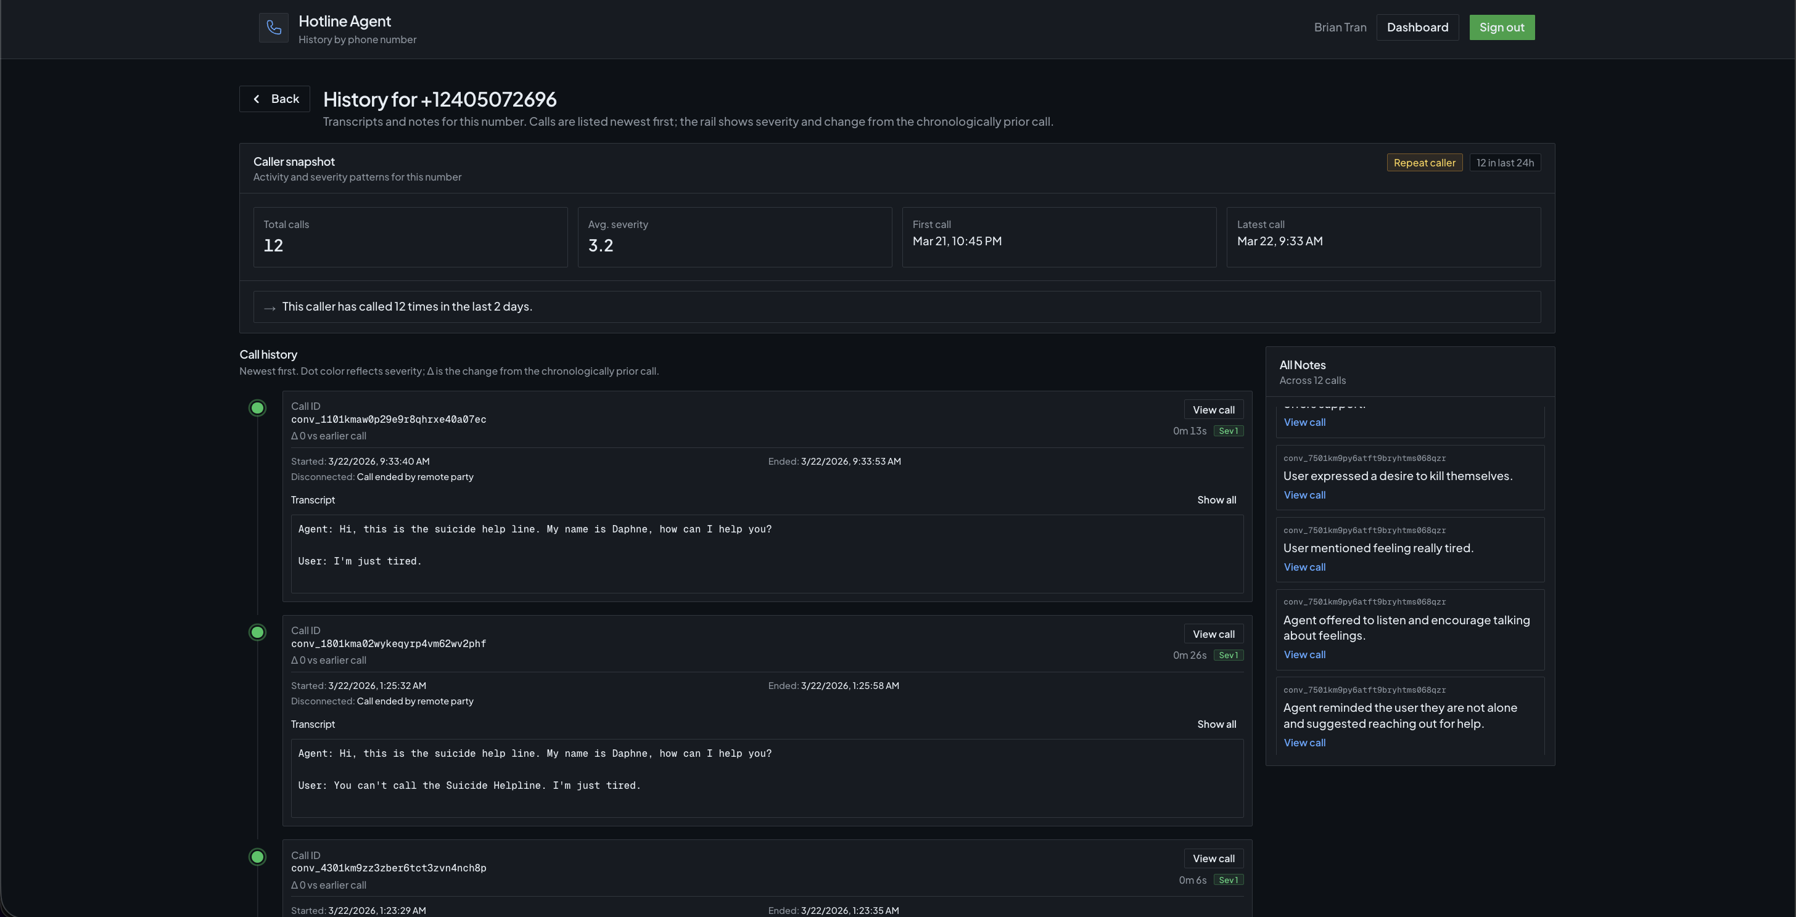Screen dimensions: 1796x917
Task: Click the Sev 1 tag on the first call
Action: tap(1228, 431)
